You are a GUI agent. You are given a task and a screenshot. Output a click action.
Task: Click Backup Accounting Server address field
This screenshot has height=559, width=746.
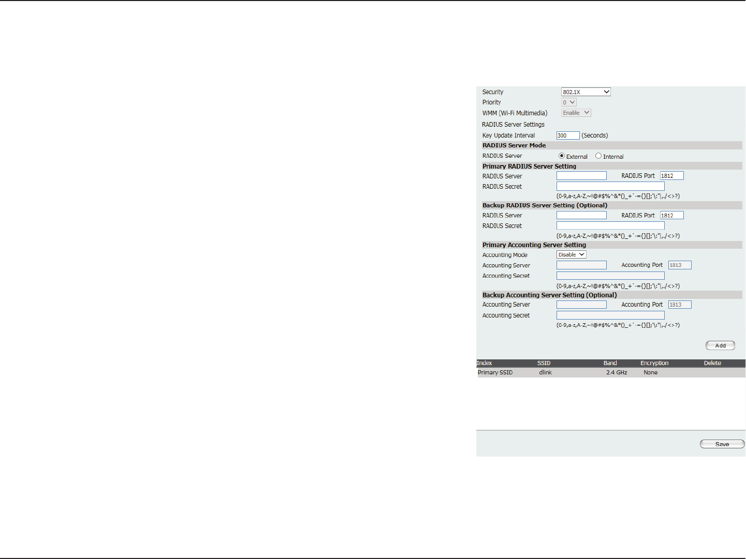pos(581,305)
